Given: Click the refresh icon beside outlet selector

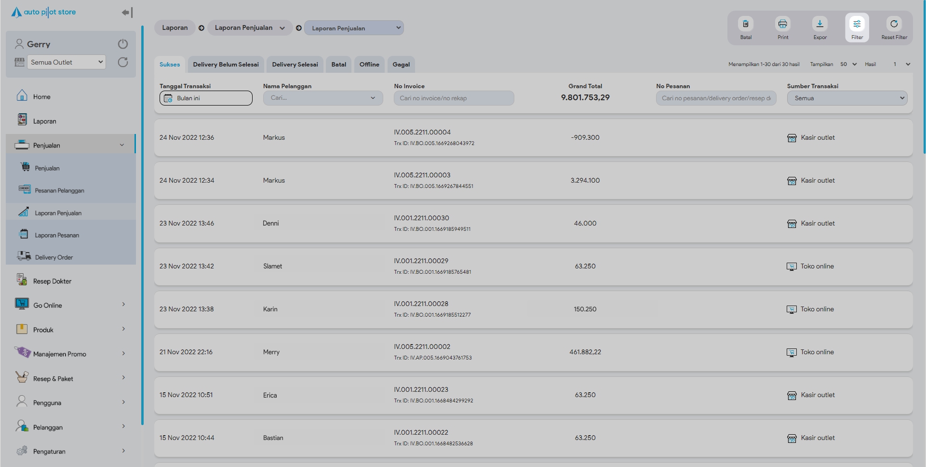Looking at the screenshot, I should pos(123,62).
